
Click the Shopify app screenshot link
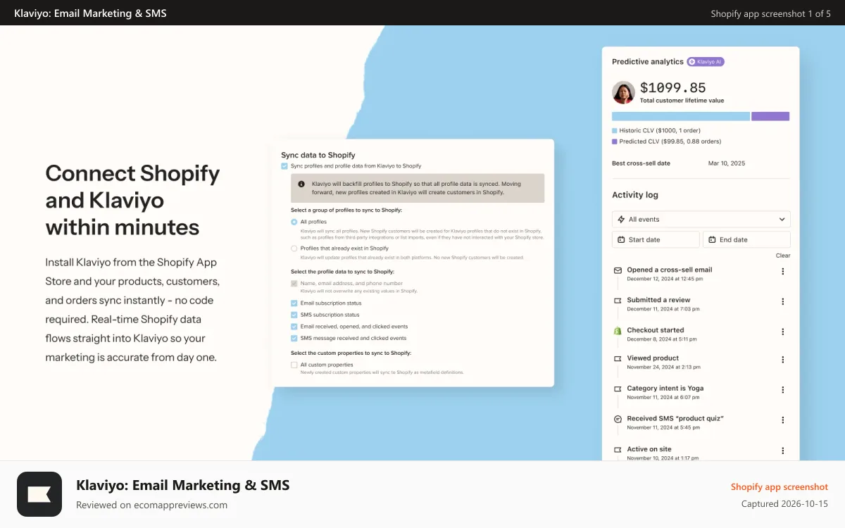pyautogui.click(x=780, y=487)
